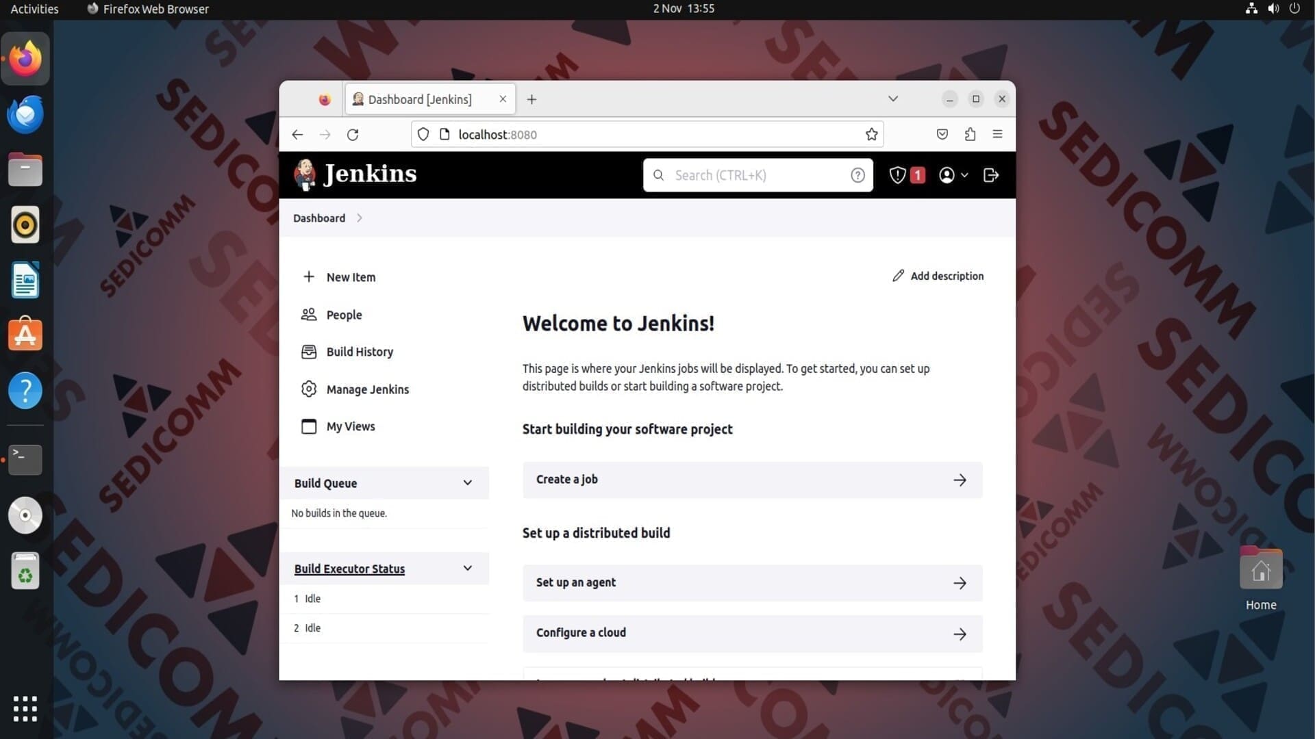Viewport: 1315px width, 739px height.
Task: Collapse the Build Queue panel
Action: click(x=468, y=483)
